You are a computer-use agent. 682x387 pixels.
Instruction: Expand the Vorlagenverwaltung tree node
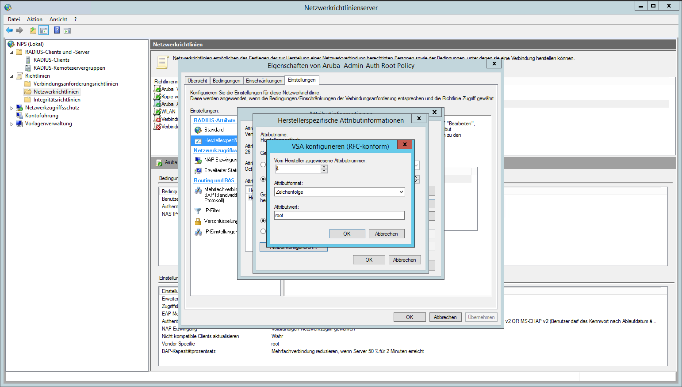(x=11, y=124)
